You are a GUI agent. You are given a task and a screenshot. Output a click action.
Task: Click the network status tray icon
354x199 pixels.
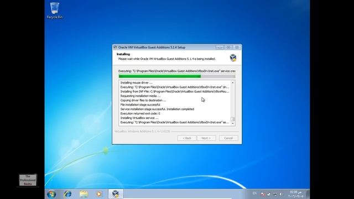275,194
